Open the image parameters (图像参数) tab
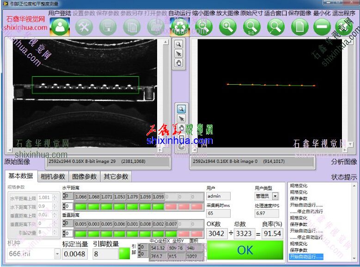This screenshot has height=267, width=360. (84, 176)
